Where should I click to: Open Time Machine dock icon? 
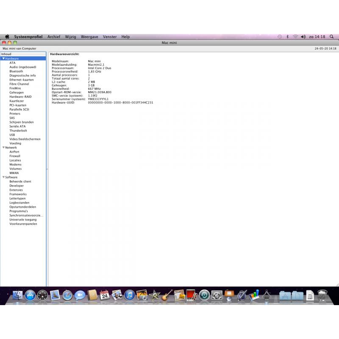click(204, 295)
